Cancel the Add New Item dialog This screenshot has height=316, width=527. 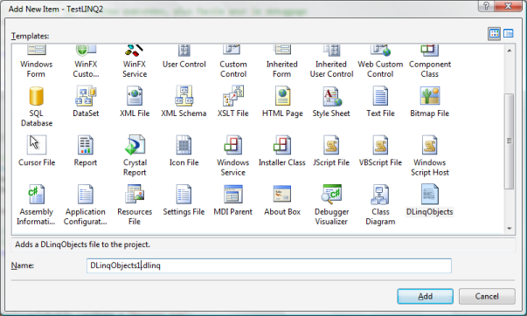click(487, 296)
